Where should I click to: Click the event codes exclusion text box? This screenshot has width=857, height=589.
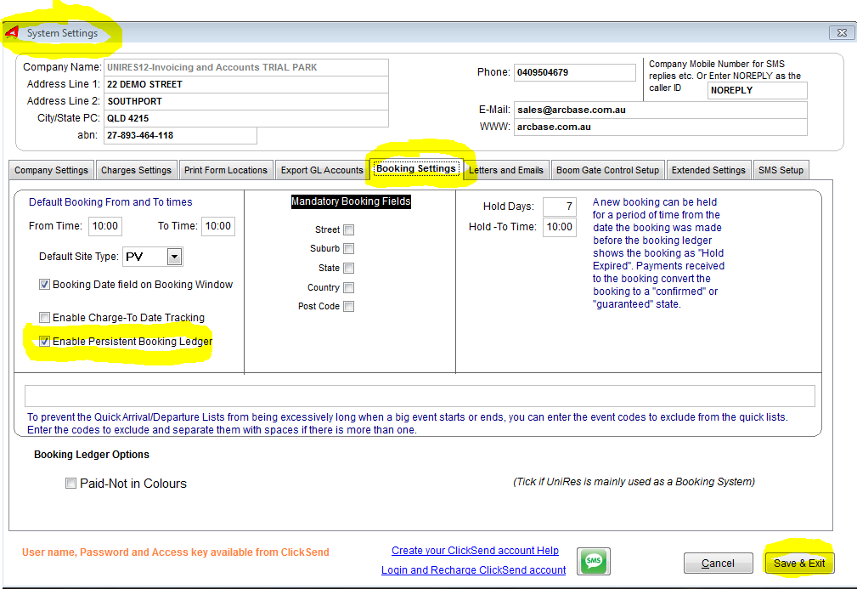(x=420, y=396)
